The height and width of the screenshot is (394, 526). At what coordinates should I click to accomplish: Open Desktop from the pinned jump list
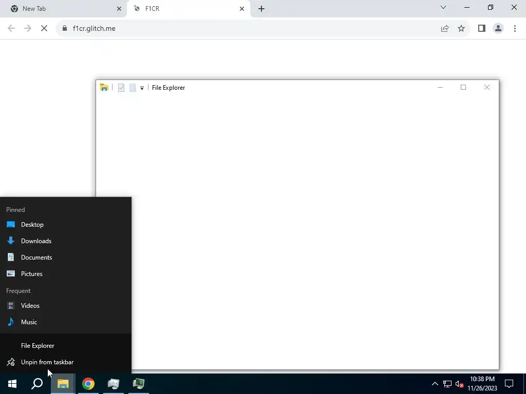click(66, 225)
